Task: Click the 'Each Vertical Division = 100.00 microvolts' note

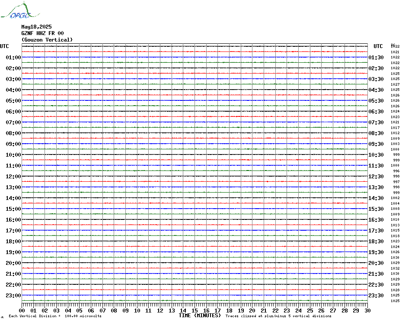Action: (x=55, y=316)
